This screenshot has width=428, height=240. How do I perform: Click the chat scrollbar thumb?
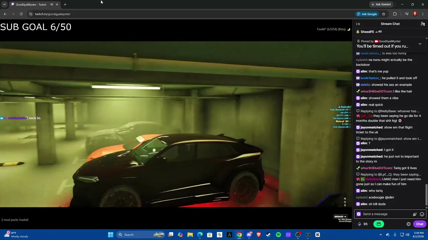click(x=426, y=195)
